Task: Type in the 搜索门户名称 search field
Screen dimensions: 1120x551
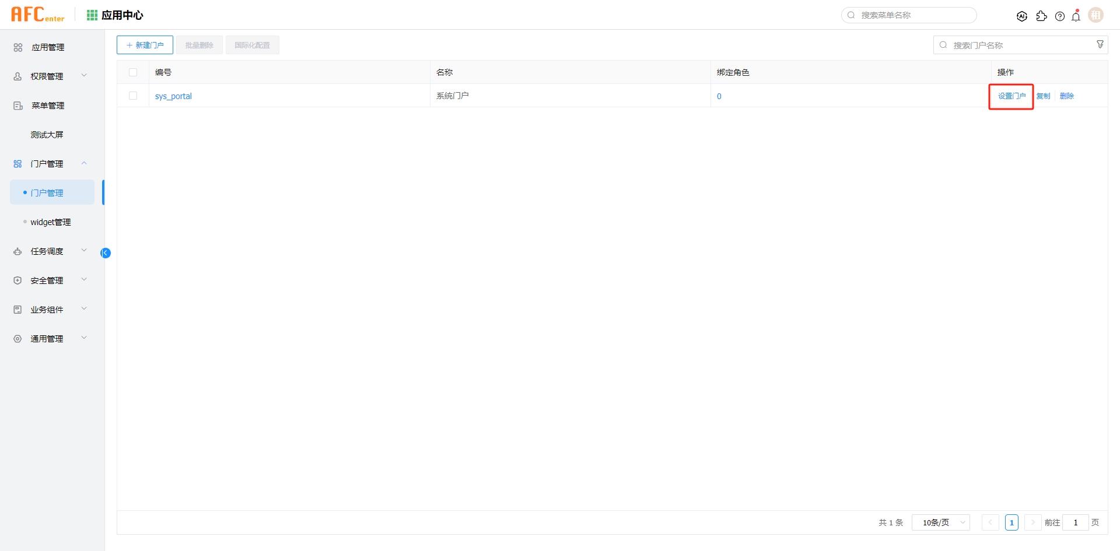Action: pyautogui.click(x=1015, y=44)
